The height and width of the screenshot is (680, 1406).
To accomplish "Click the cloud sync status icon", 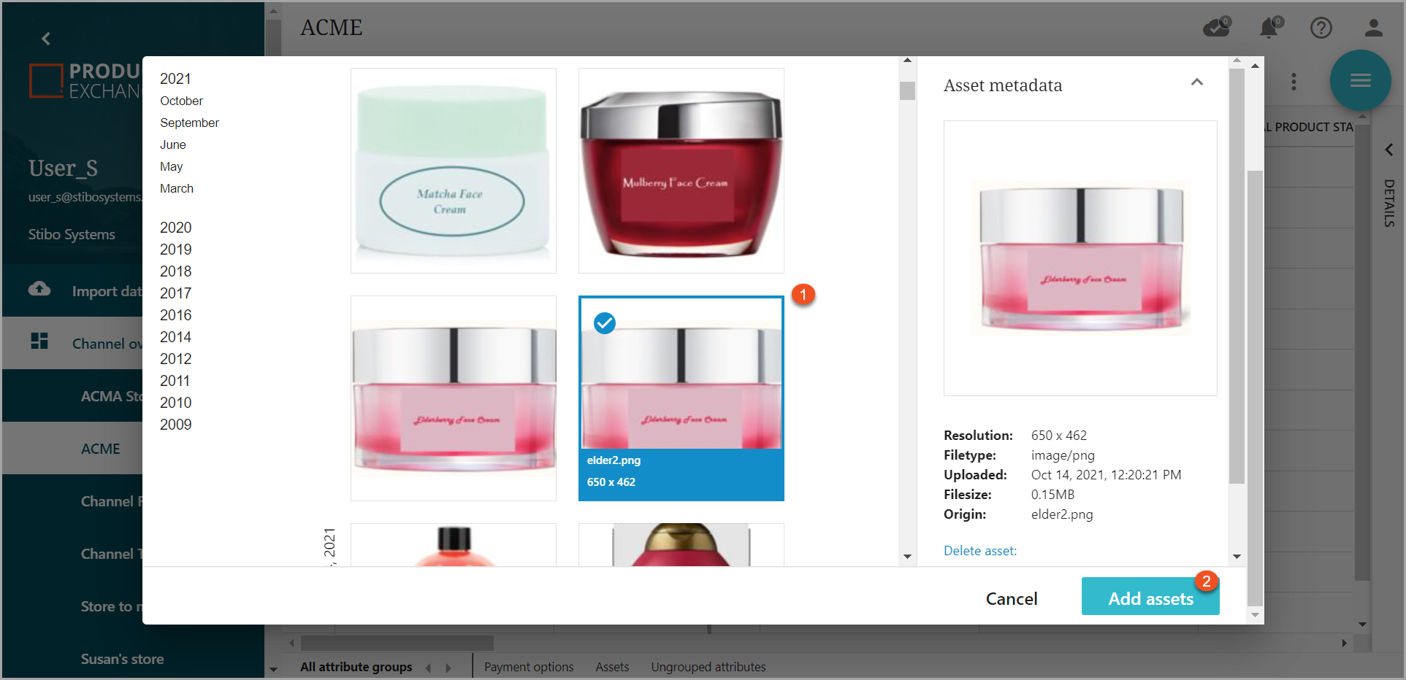I will tap(1216, 28).
